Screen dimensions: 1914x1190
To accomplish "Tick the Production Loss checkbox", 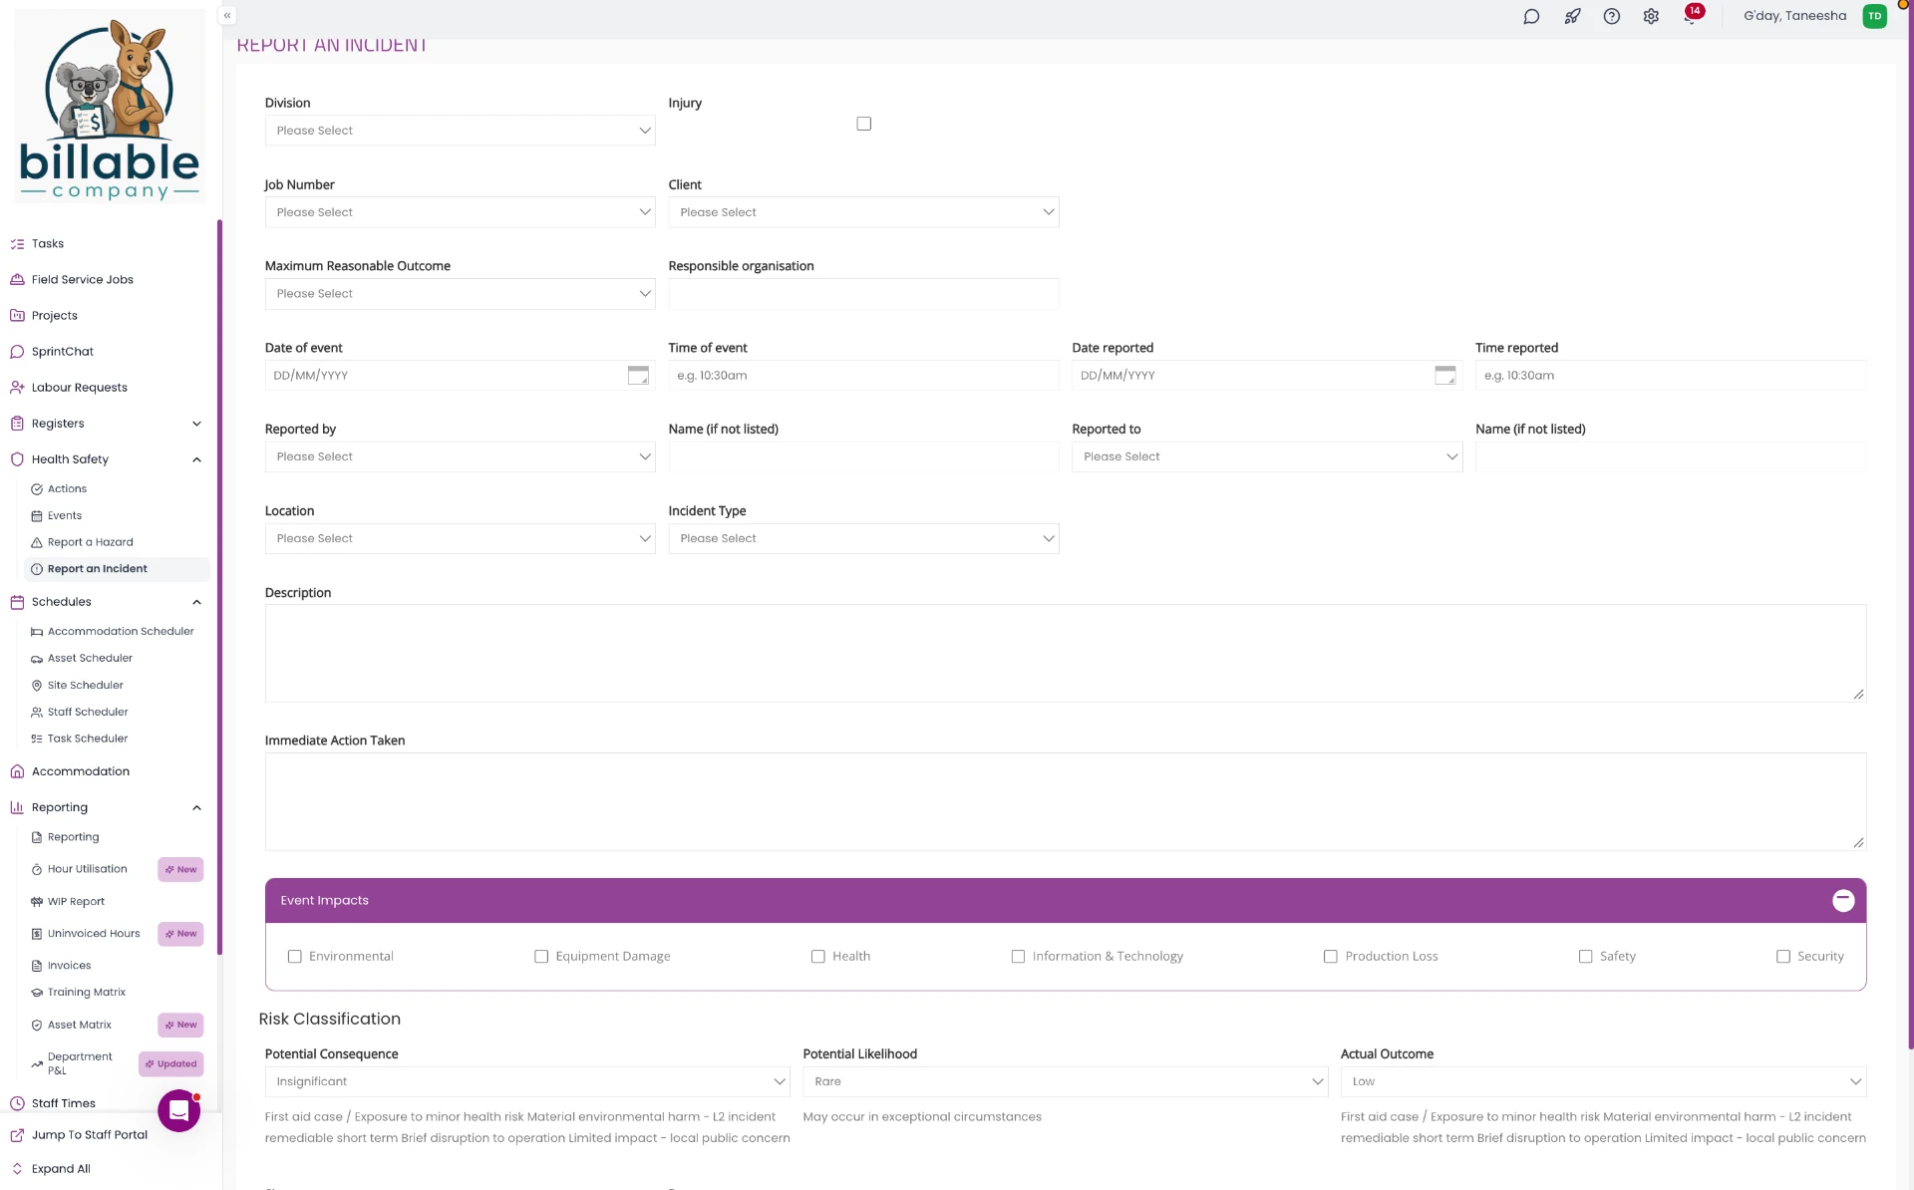I will point(1331,956).
